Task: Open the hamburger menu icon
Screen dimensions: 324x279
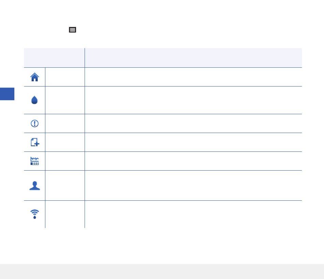Action: point(72,30)
